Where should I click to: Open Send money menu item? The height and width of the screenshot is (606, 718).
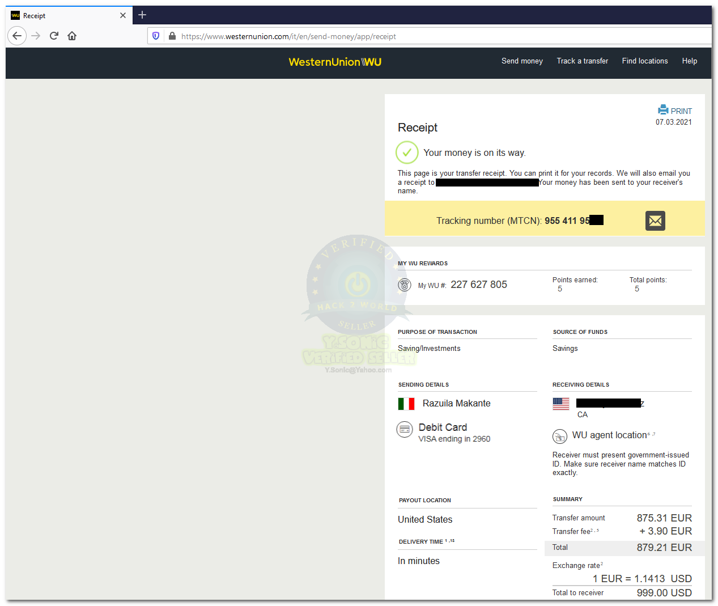[522, 61]
